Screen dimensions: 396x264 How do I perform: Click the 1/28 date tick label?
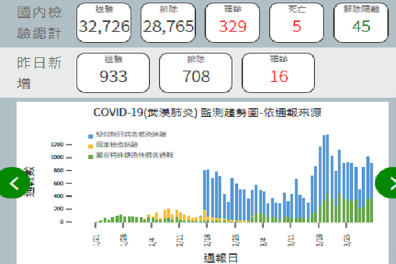[124, 240]
